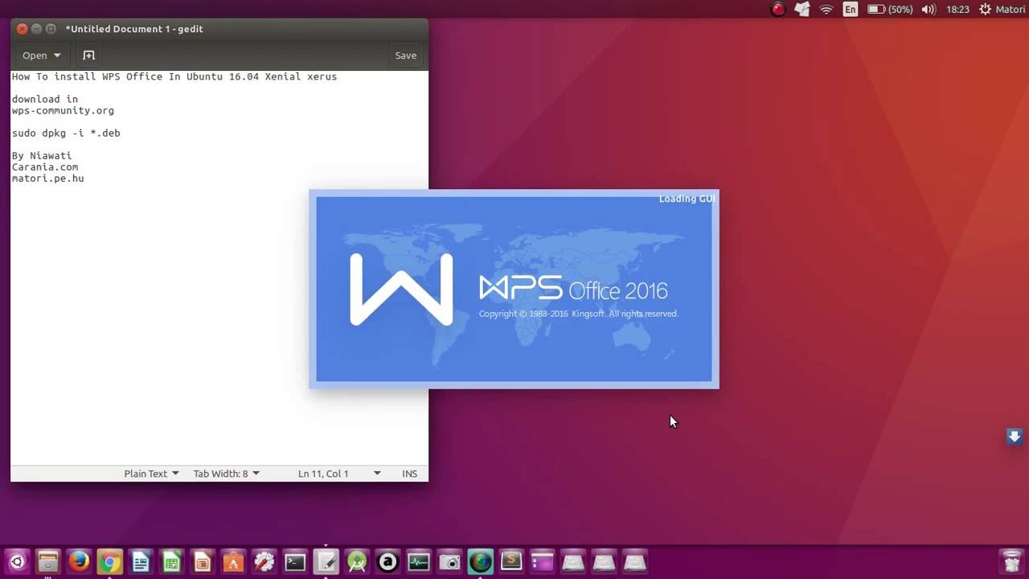This screenshot has height=579, width=1029.
Task: Open LibreOffice Writer in the dock
Action: click(x=141, y=561)
